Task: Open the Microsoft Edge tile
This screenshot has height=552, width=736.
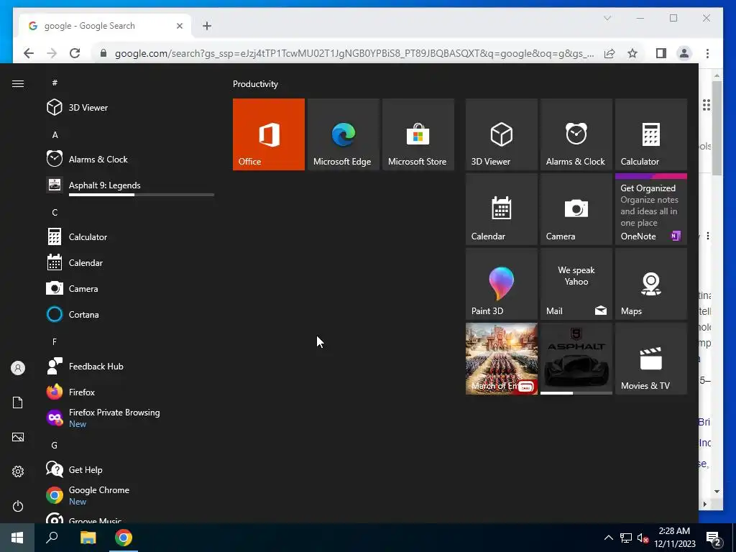Action: pos(343,134)
